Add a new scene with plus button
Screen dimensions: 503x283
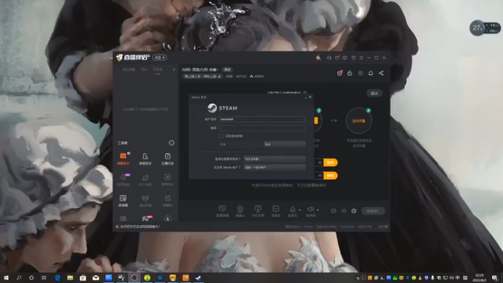(x=174, y=69)
